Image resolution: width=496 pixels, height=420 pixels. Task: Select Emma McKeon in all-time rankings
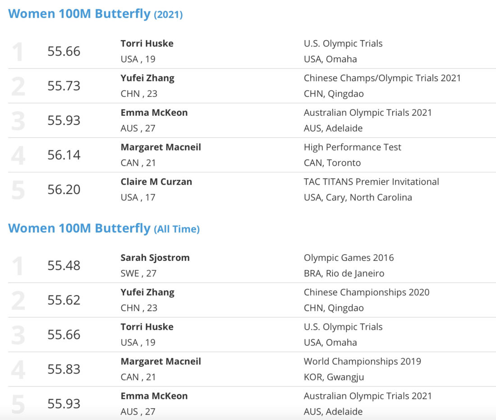(154, 396)
